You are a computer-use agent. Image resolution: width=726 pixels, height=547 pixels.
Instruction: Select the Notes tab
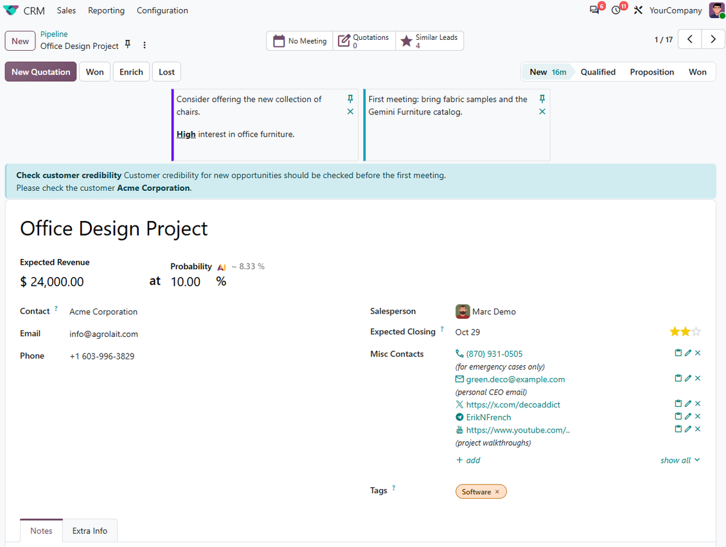point(41,531)
